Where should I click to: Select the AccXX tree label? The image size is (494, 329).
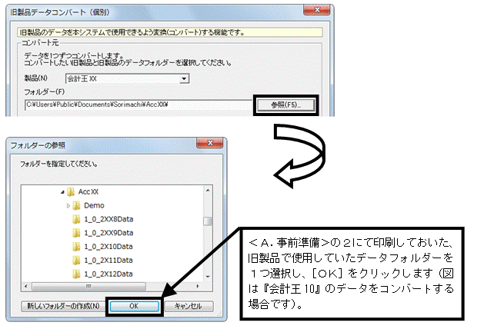88,191
